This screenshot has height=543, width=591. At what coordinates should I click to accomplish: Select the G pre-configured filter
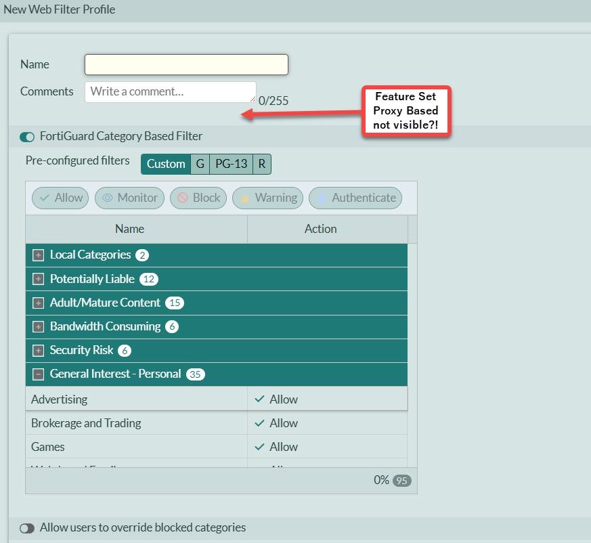(x=200, y=164)
